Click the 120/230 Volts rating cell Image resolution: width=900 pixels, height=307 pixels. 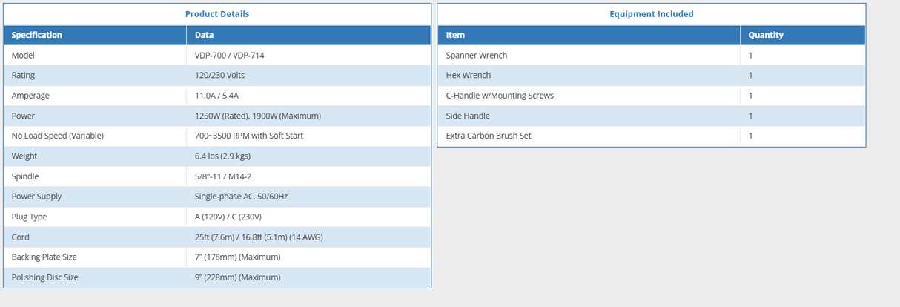click(219, 76)
